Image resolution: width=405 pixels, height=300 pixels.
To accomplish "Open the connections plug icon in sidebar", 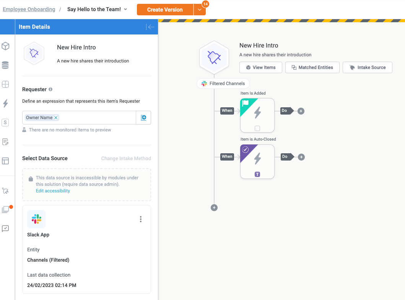I will coord(5,190).
